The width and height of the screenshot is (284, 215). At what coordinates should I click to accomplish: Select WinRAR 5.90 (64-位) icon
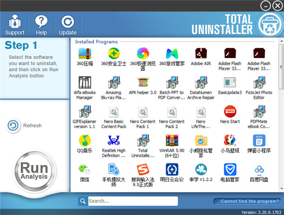[172, 140]
